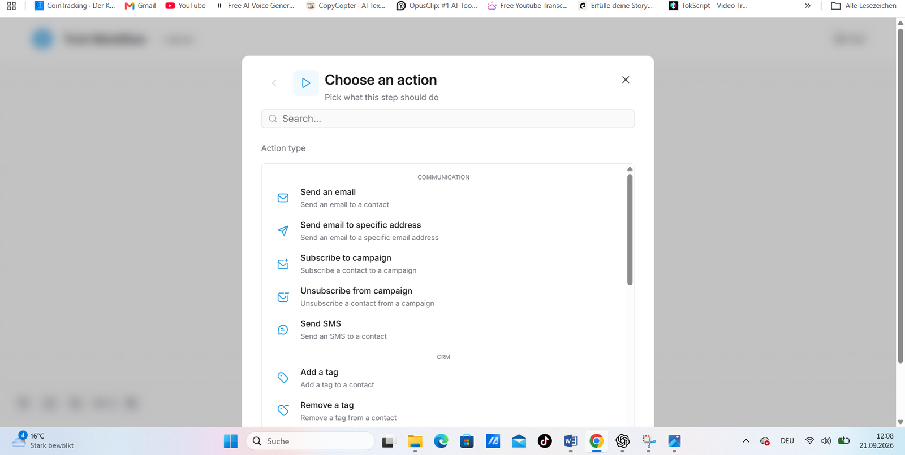Expand hidden bookmarks with double chevron
Image resolution: width=905 pixels, height=455 pixels.
(808, 6)
